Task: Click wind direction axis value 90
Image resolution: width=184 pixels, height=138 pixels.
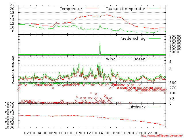Action: coord(172,98)
